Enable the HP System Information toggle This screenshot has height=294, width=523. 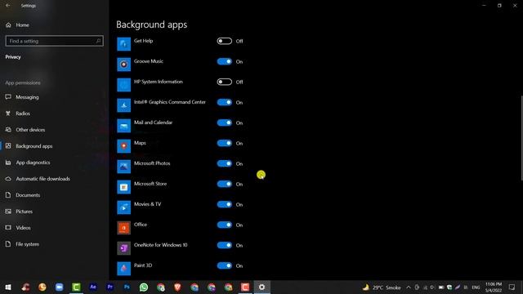tap(225, 82)
